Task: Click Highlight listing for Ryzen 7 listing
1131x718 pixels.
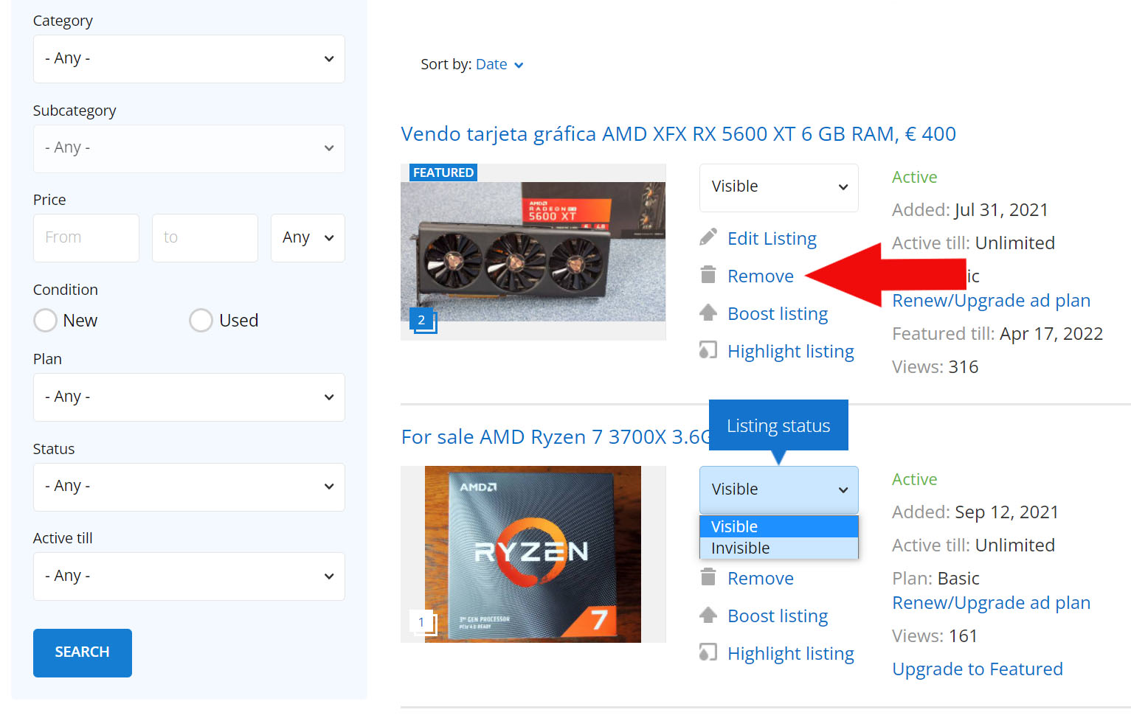Action: click(790, 653)
